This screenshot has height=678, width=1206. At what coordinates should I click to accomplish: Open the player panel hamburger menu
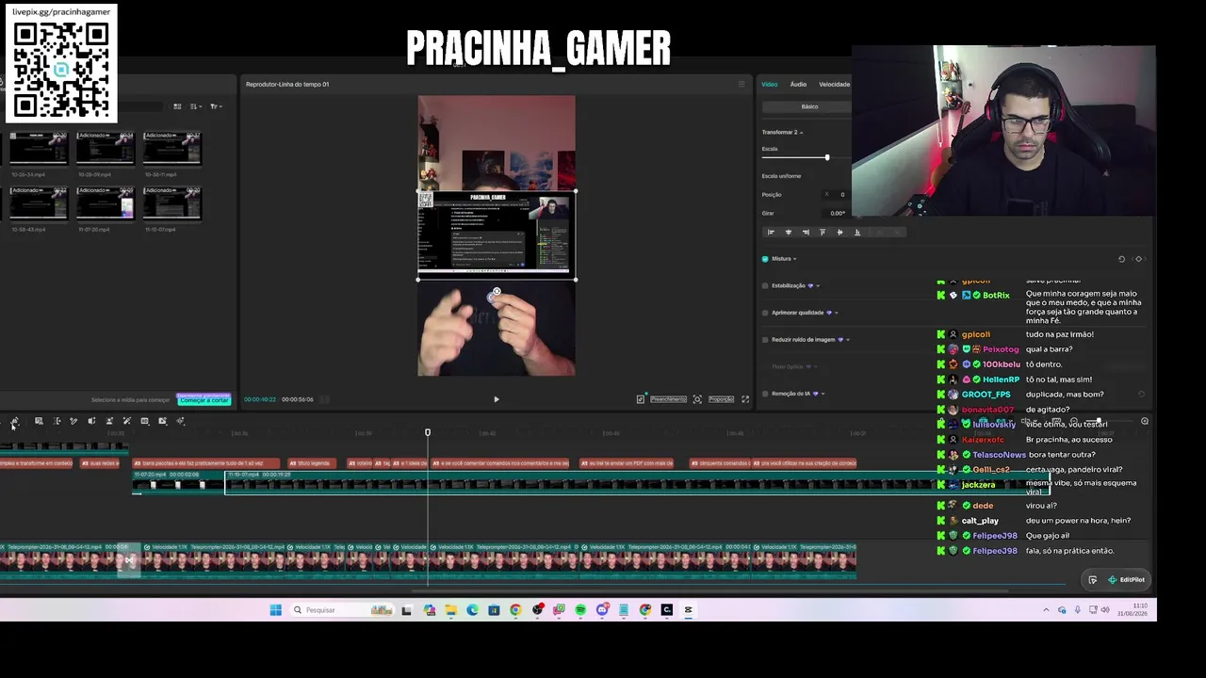tap(741, 85)
